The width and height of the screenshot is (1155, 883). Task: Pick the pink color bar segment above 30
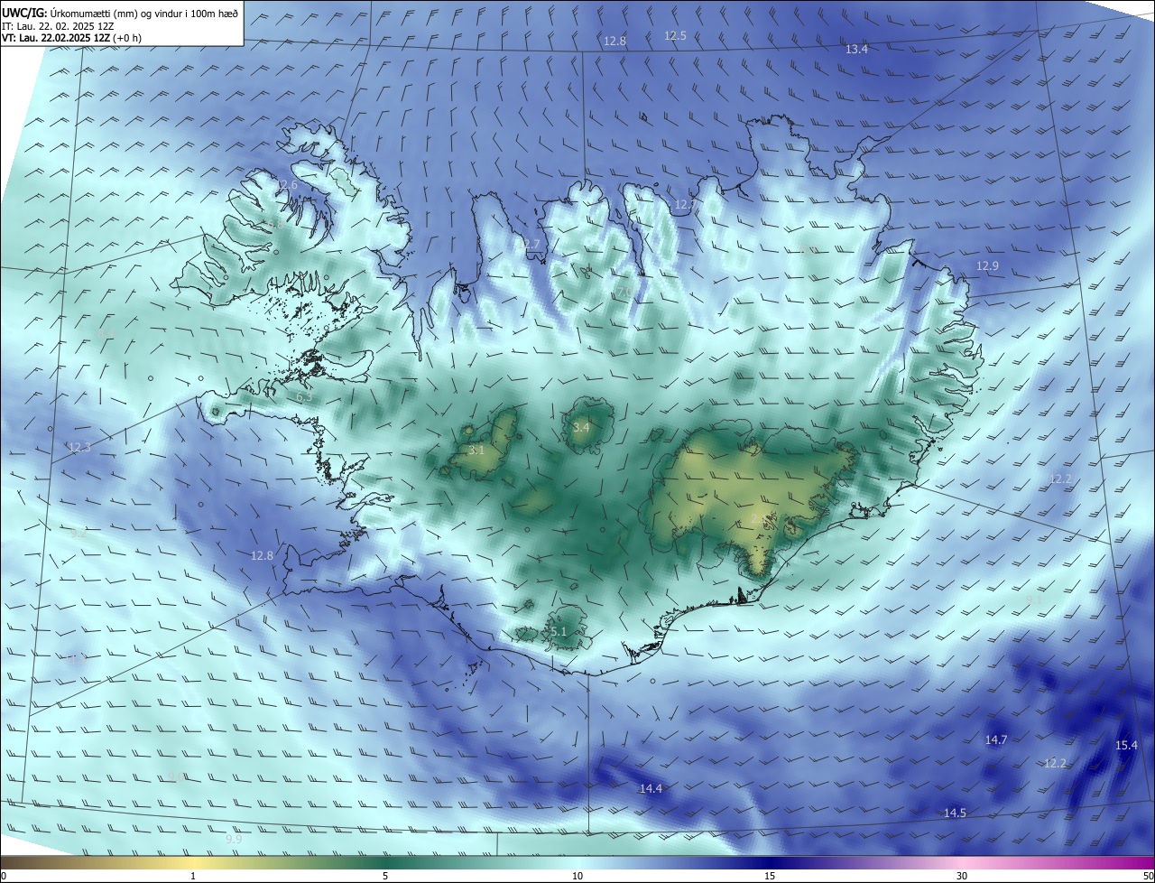(x=962, y=862)
